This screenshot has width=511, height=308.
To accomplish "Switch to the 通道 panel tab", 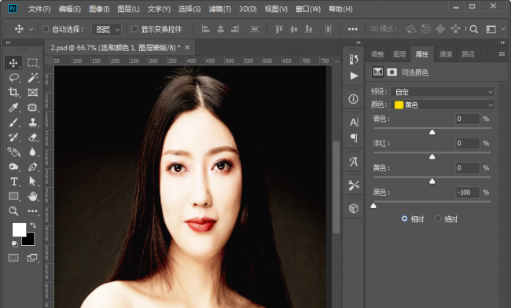I will tap(446, 54).
